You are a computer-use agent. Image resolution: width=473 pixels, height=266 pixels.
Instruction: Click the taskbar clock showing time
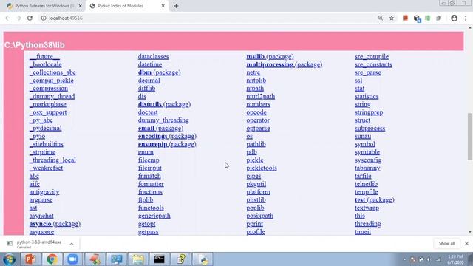pos(455,259)
